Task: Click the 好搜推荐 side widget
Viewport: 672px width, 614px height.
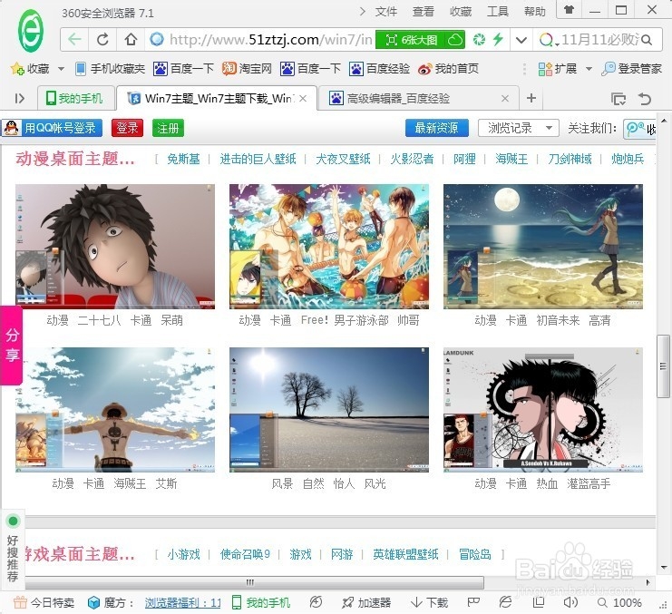Action: pyautogui.click(x=13, y=549)
